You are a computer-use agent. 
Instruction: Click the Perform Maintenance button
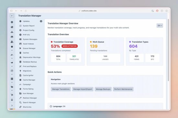click(x=123, y=89)
